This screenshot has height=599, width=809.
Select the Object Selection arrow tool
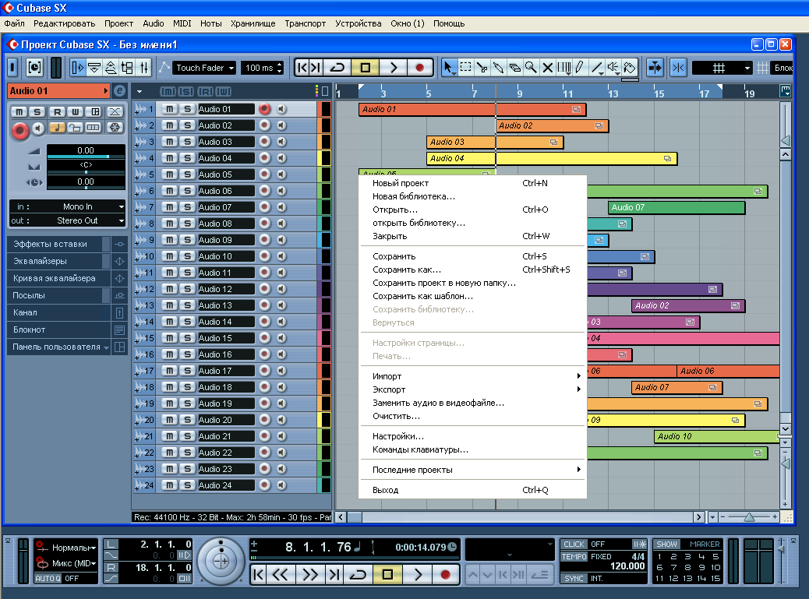point(449,68)
